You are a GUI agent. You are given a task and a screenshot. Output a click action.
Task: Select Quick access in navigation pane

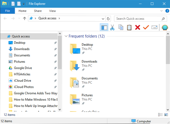pyautogui.click(x=29, y=36)
